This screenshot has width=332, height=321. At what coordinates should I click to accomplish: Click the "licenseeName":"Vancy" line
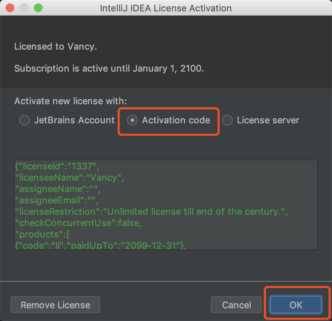(69, 178)
